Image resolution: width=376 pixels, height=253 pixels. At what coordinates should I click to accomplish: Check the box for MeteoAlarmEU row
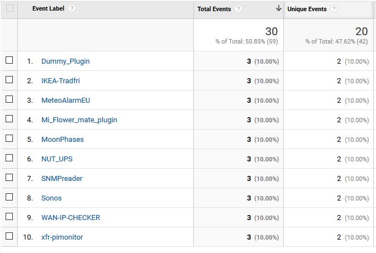click(x=9, y=99)
